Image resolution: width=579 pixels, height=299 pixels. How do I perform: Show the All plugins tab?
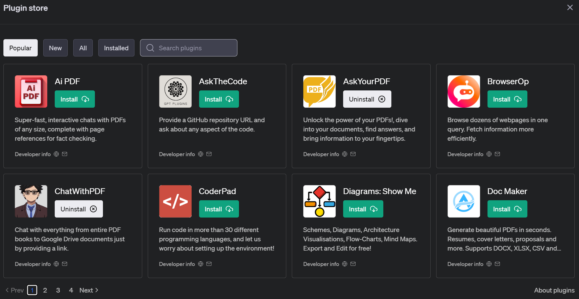pyautogui.click(x=83, y=48)
